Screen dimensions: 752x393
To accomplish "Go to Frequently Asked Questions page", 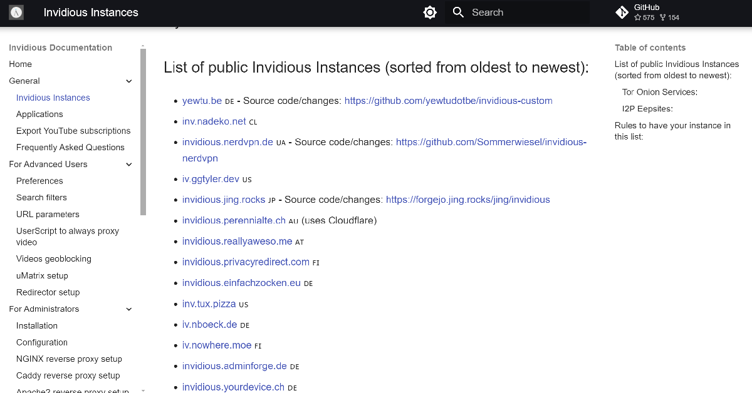I will [70, 148].
